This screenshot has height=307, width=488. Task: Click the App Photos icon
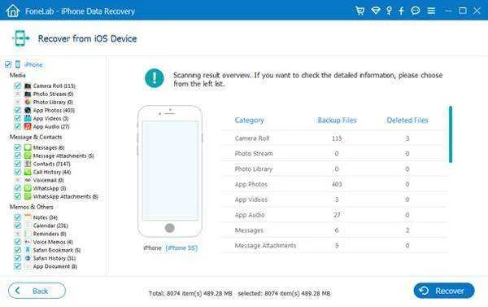pos(28,110)
